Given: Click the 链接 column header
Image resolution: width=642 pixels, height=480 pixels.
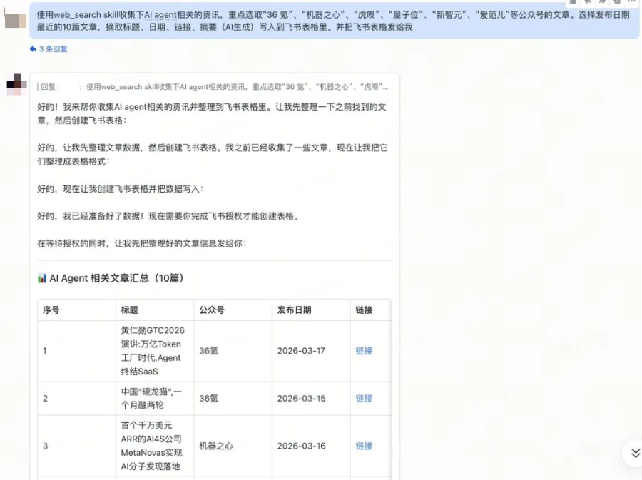Looking at the screenshot, I should click(371, 310).
